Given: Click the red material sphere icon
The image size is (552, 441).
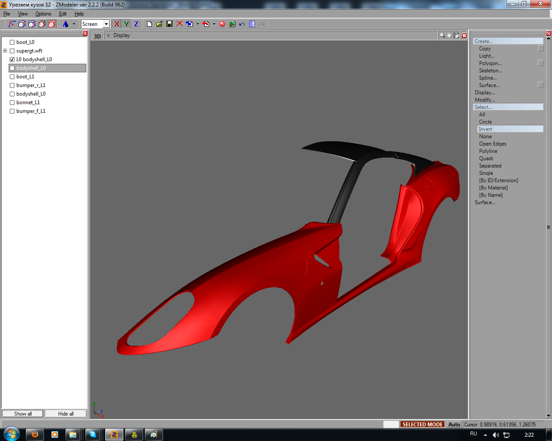Looking at the screenshot, I should tap(222, 24).
